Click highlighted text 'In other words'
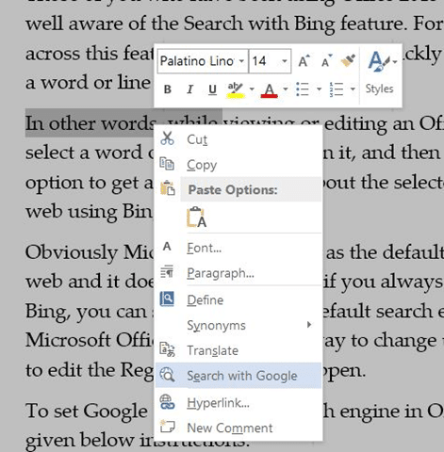 click(x=90, y=123)
